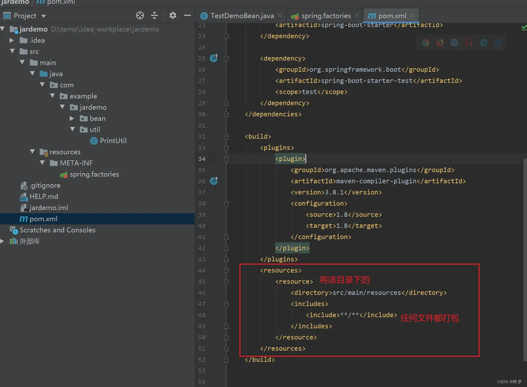Close the TestDemoBean.java tab

coord(280,15)
